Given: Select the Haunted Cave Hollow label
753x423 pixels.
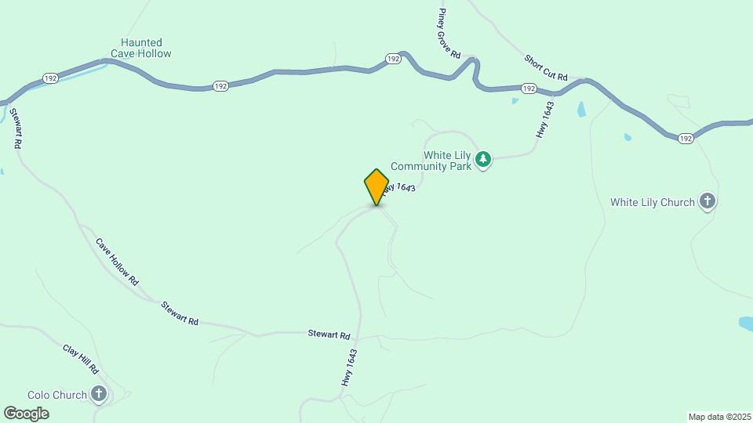Looking at the screenshot, I should pyautogui.click(x=140, y=48).
